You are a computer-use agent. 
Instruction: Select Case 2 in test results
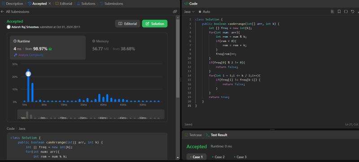click(x=218, y=157)
